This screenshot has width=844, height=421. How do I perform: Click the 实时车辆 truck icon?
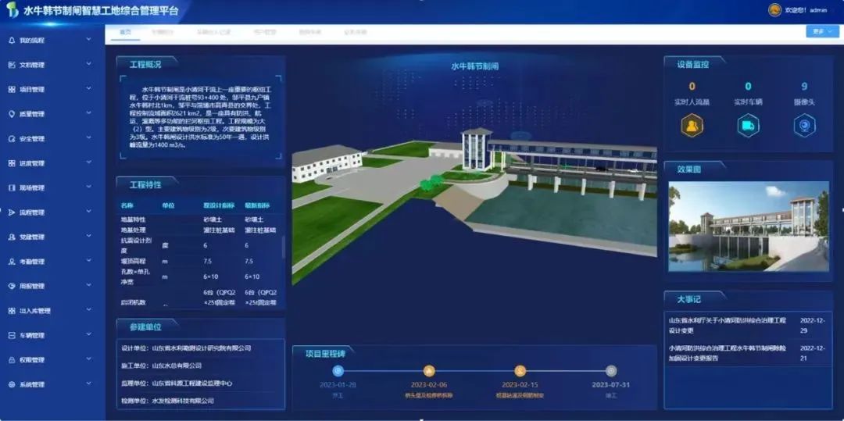point(748,125)
